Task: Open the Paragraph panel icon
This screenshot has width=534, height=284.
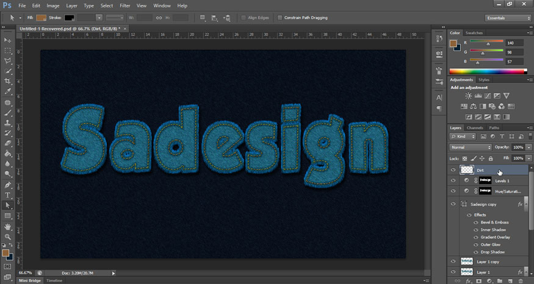Action: 439,108
